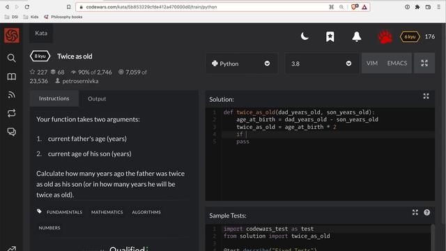Open the bookmarked kata collections icon

tap(330, 36)
